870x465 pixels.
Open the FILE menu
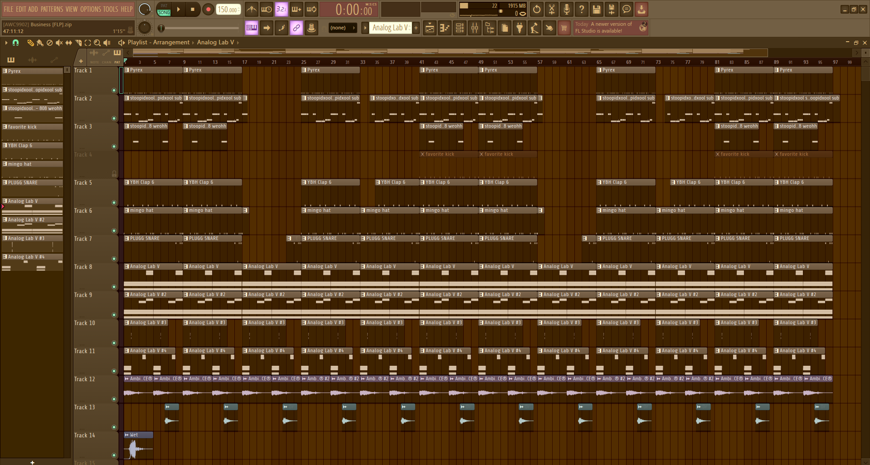pos(9,9)
